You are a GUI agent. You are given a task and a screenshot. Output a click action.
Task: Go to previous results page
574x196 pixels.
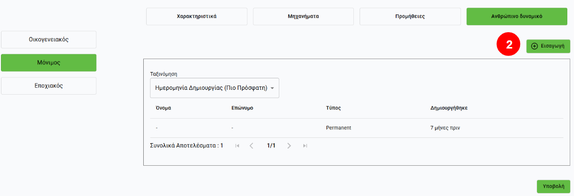(251, 146)
